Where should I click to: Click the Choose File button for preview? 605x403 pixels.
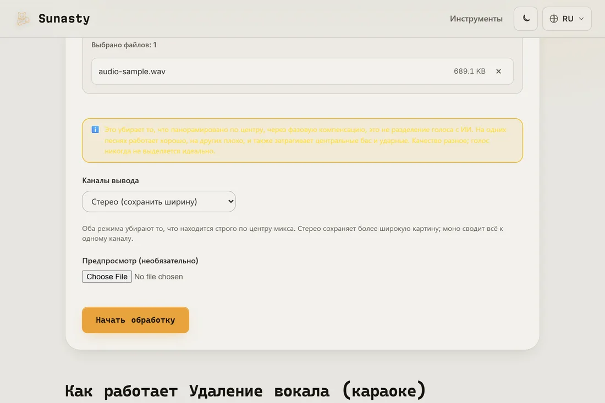[107, 277]
